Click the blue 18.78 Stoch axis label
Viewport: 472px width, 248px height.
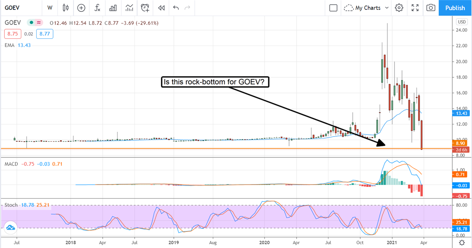[460, 228]
